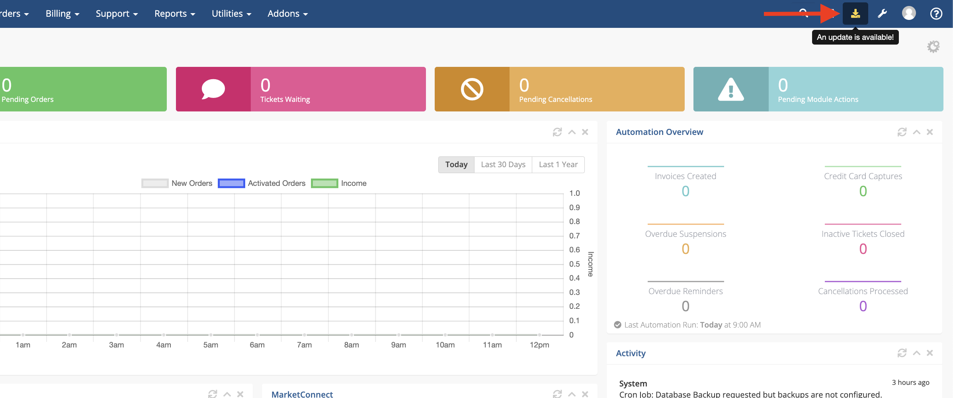Screen dimensions: 953x398
Task: Click Pending Cancellations ban icon
Action: point(472,89)
